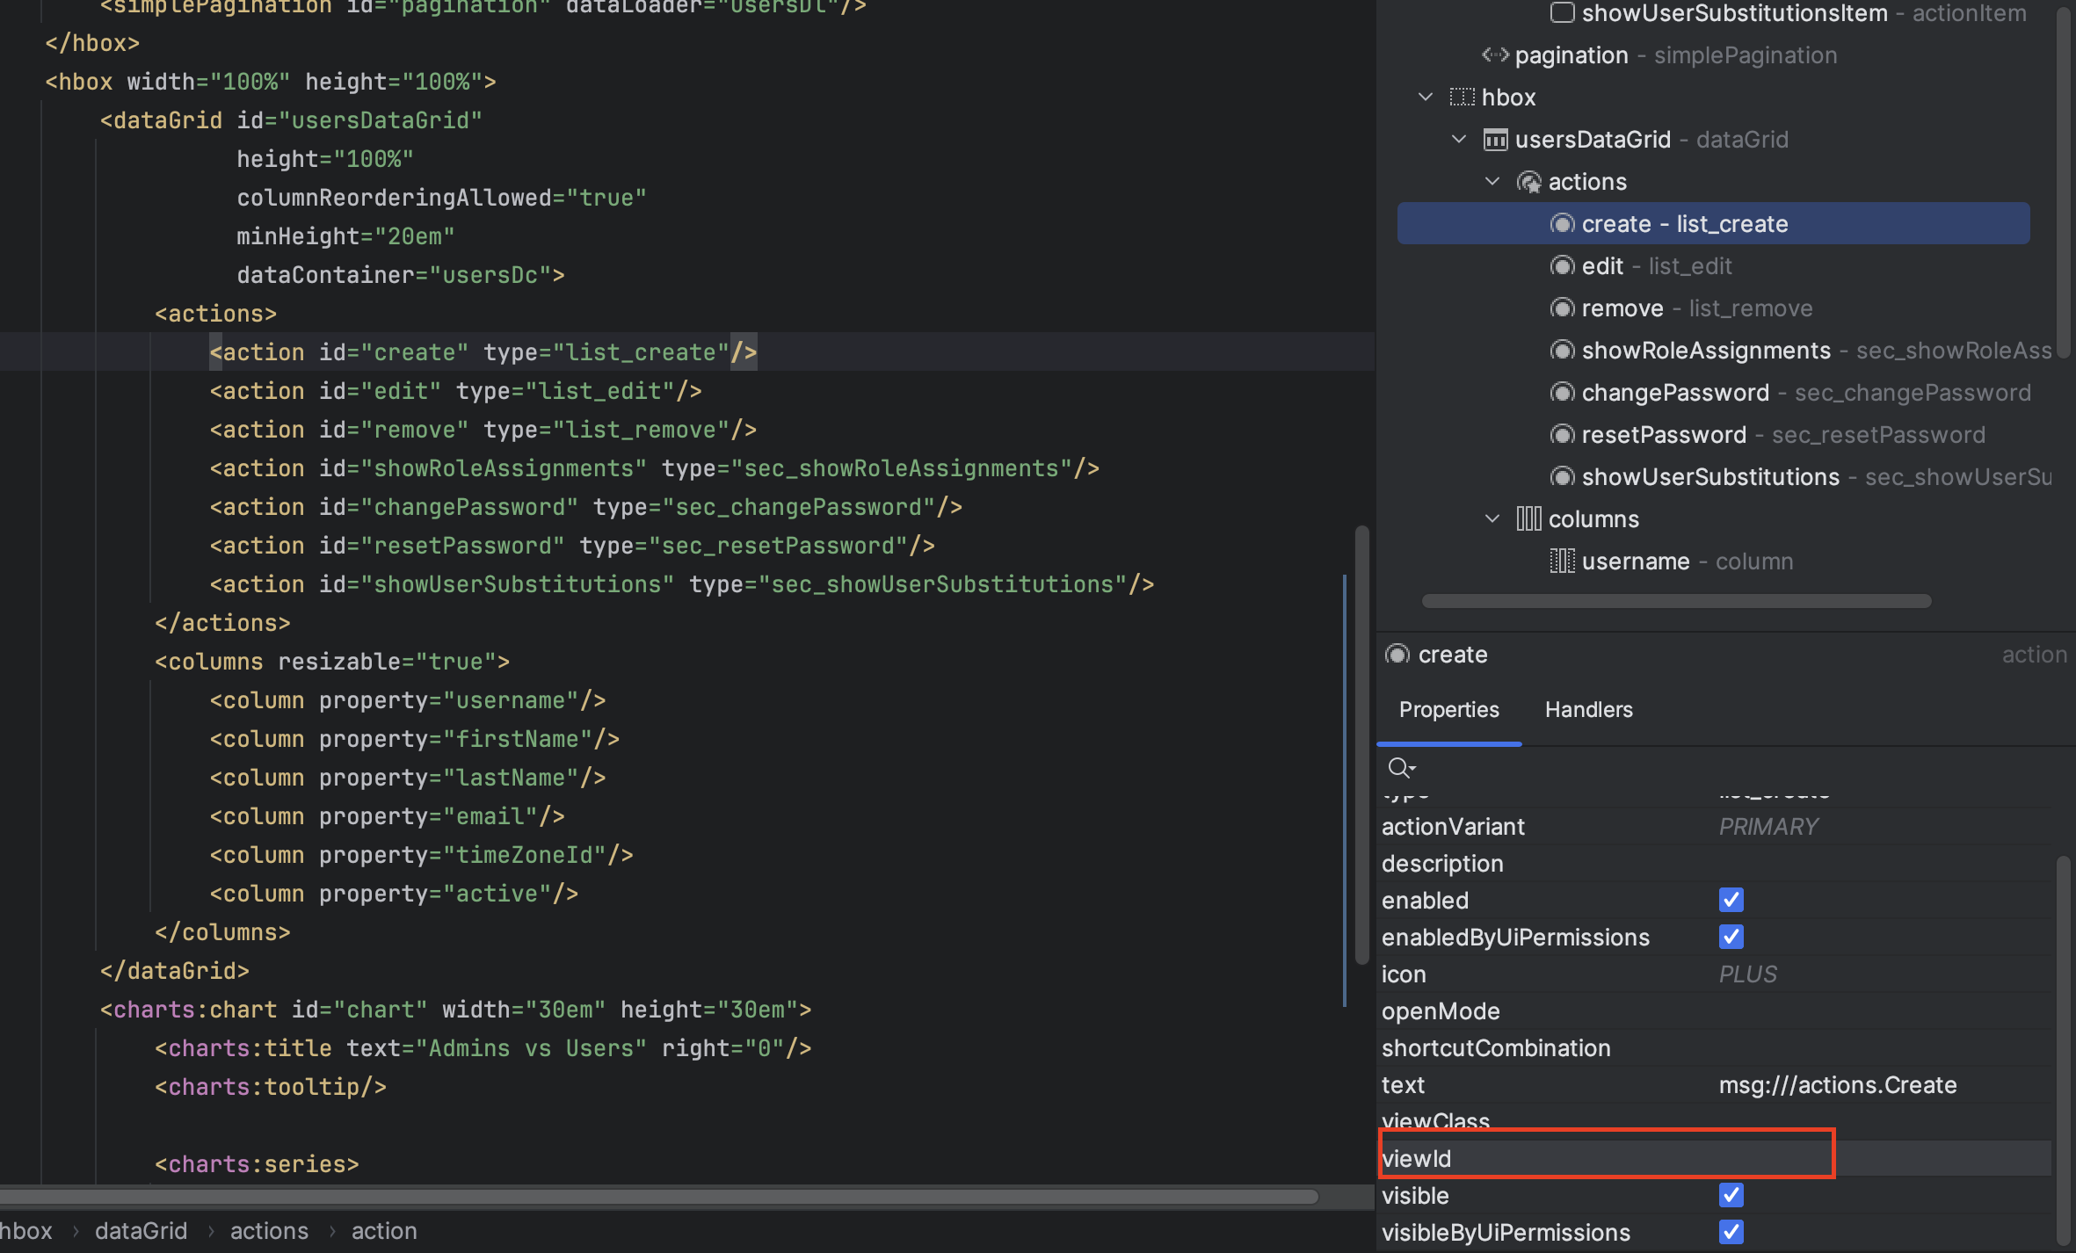Uncheck the enabledByUiPermissions checkbox
Viewport: 2076px width, 1253px height.
(1731, 937)
